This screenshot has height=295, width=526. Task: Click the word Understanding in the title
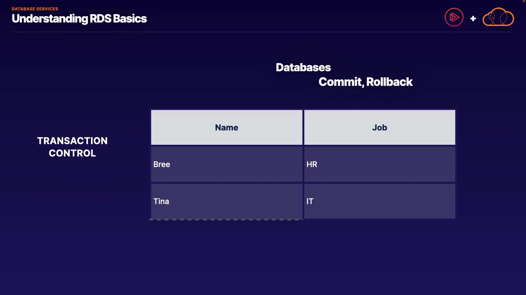[50, 19]
